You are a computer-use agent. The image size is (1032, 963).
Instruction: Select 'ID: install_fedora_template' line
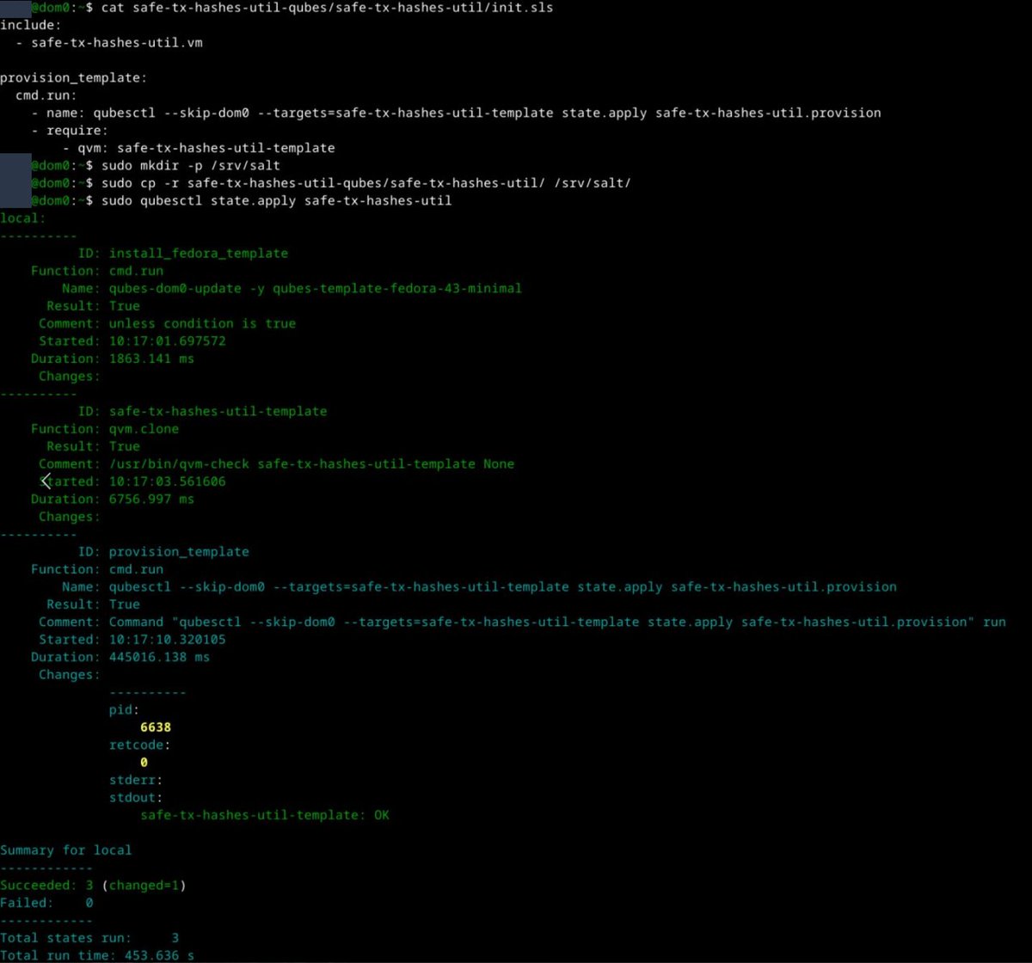click(x=183, y=254)
